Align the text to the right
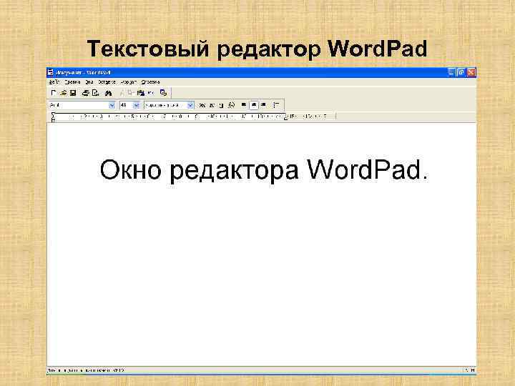The height and width of the screenshot is (386, 515). pos(263,105)
